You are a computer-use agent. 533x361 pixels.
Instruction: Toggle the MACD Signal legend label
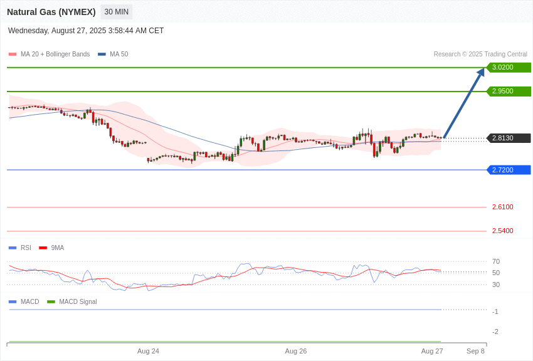click(x=78, y=301)
